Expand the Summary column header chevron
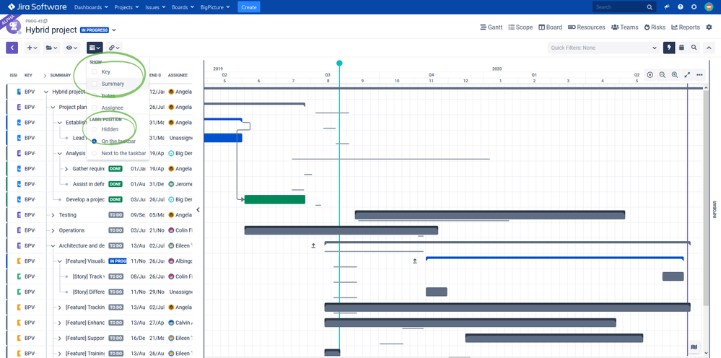This screenshot has height=358, width=721. tap(45, 75)
